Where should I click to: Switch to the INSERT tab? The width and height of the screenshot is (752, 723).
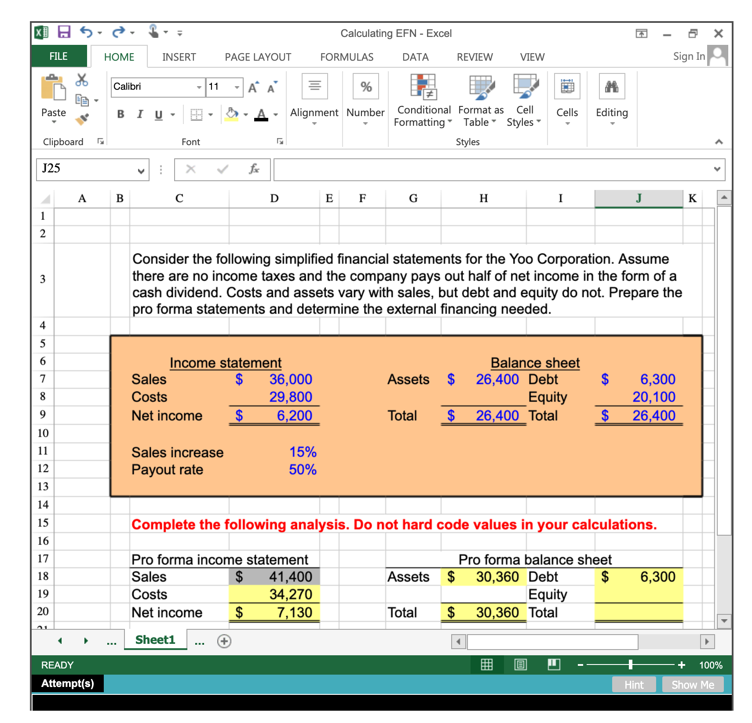coord(179,57)
